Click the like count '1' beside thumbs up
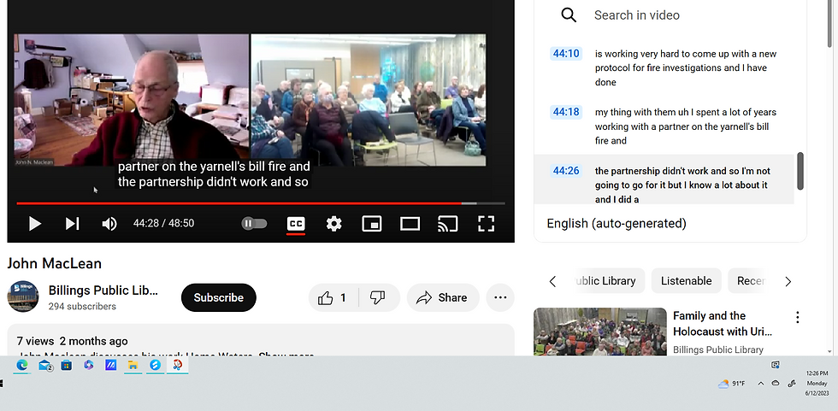 [343, 298]
